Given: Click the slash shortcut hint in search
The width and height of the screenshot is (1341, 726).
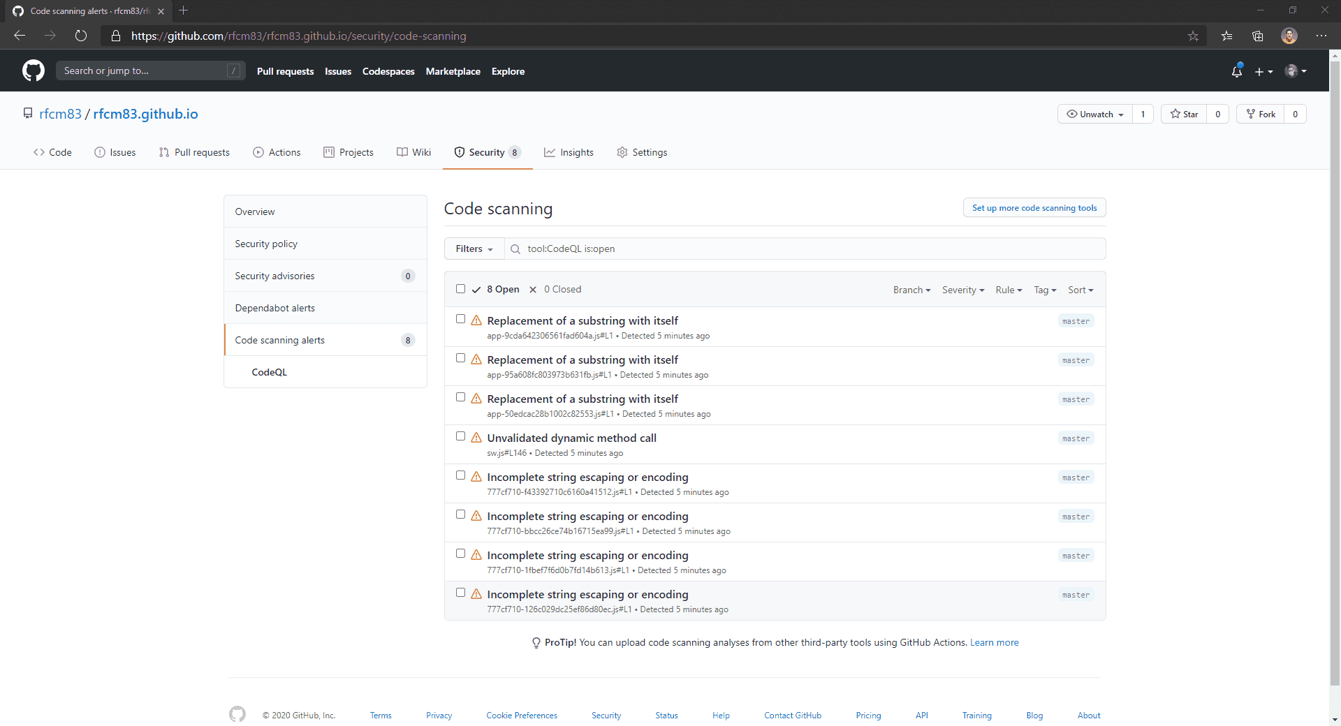Looking at the screenshot, I should [x=234, y=71].
